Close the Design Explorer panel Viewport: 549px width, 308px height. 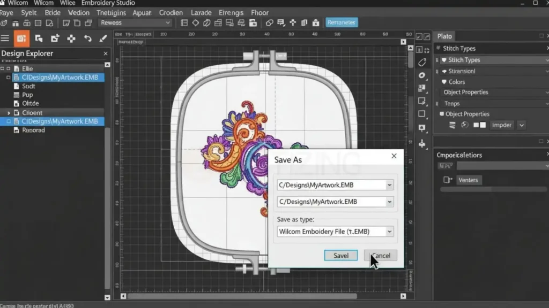(106, 53)
